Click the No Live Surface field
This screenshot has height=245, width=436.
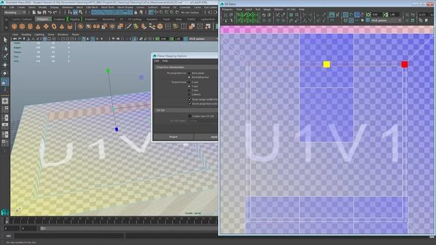[x=191, y=12]
